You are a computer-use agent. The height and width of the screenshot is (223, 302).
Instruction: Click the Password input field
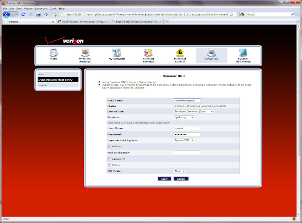pos(187,134)
